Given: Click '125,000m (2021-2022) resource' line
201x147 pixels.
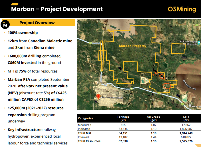Looking at the screenshot, I should tap(35, 108).
